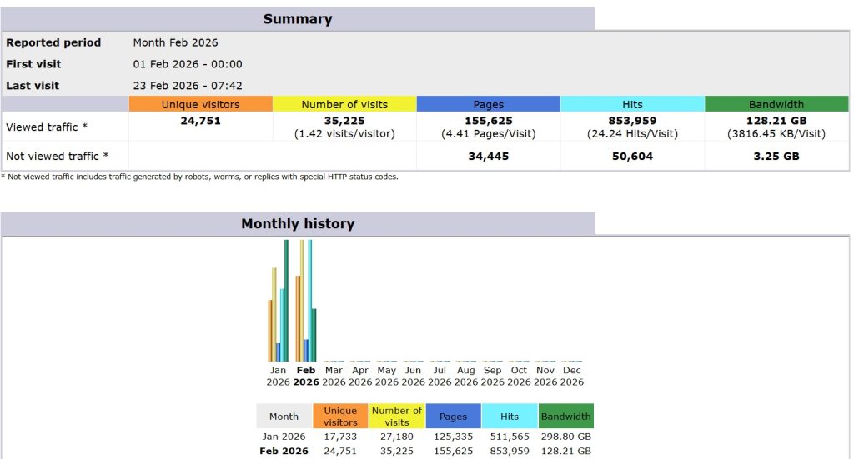Click Bandwidth header in Monthly history table
Viewport: 854px width, 459px height.
[565, 417]
